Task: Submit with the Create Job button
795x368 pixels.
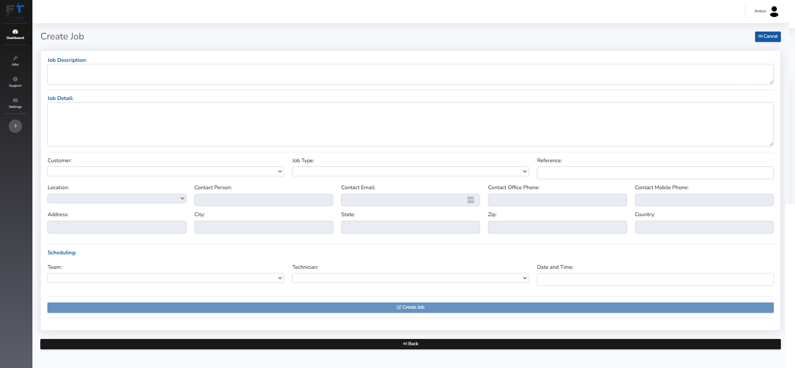Action: [x=410, y=307]
